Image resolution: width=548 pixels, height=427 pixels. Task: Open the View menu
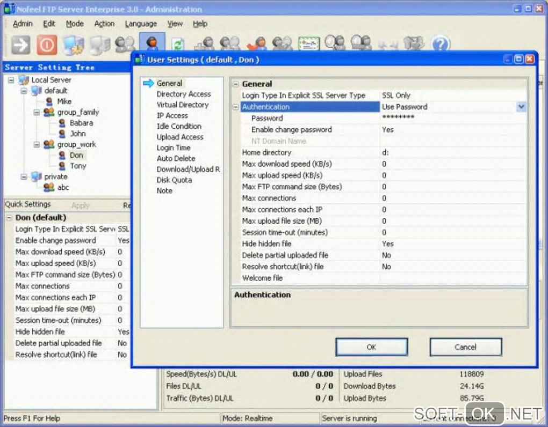coord(175,24)
